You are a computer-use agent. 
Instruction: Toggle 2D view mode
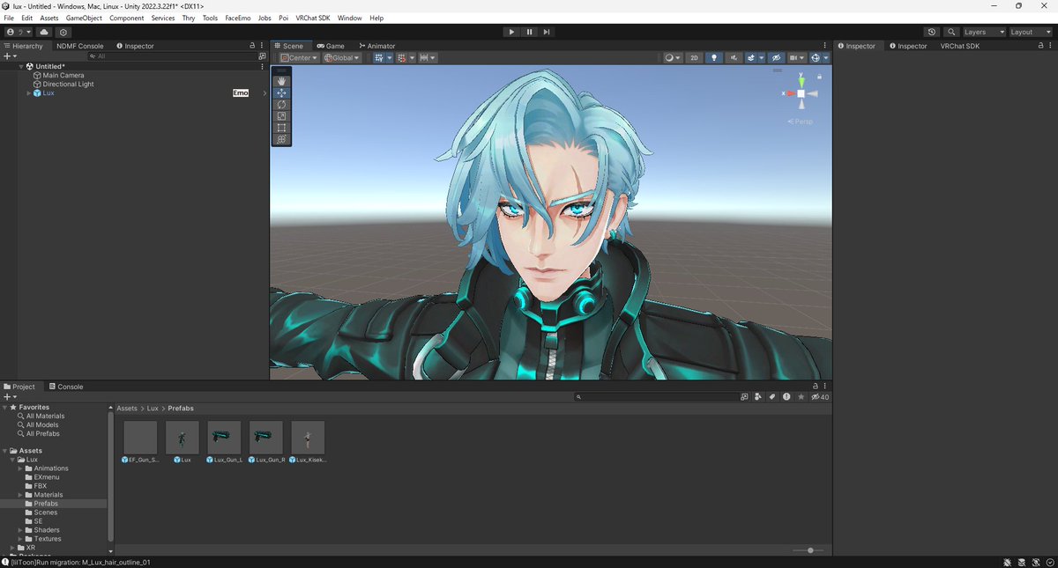click(x=694, y=58)
